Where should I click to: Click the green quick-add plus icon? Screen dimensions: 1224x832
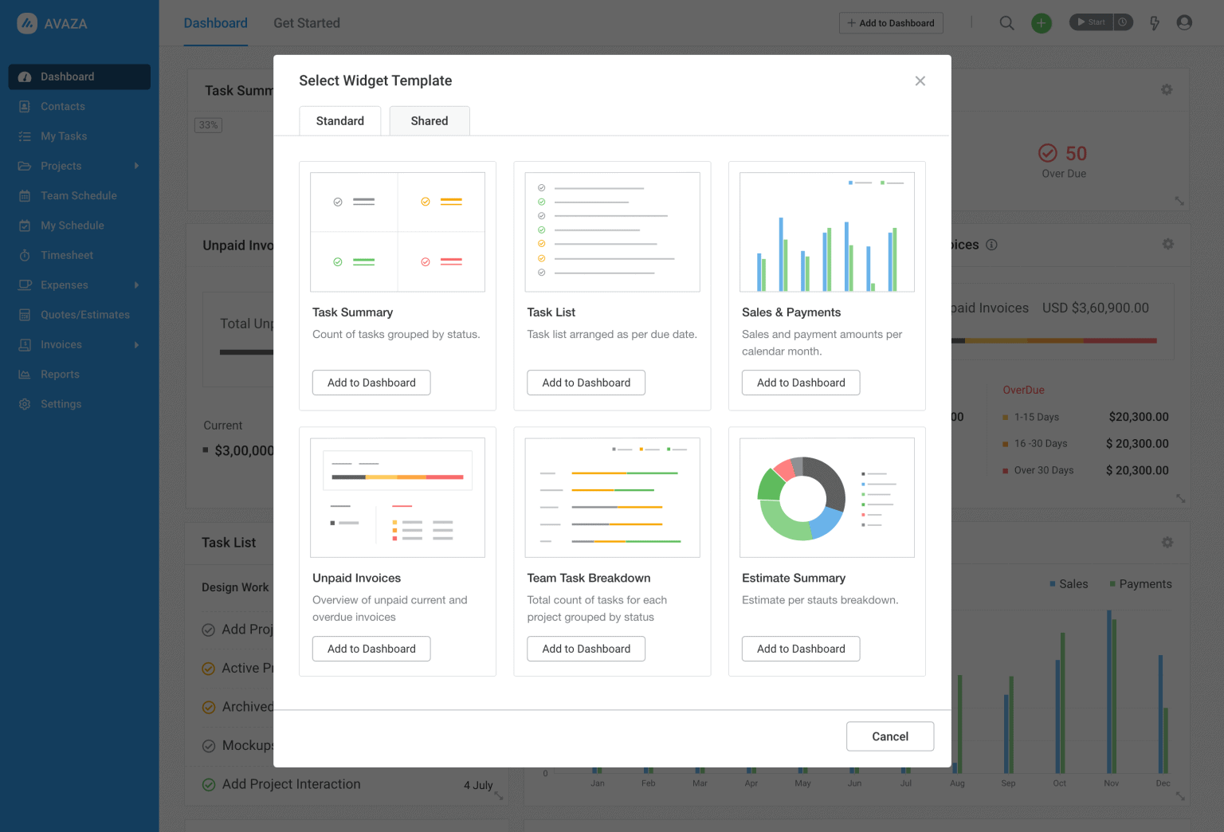pyautogui.click(x=1041, y=23)
